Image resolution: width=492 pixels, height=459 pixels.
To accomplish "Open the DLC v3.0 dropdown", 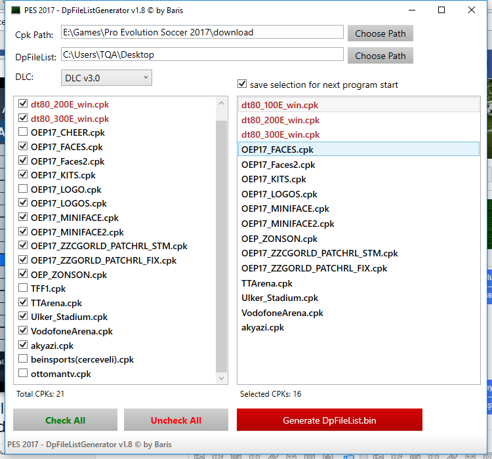I will point(106,78).
